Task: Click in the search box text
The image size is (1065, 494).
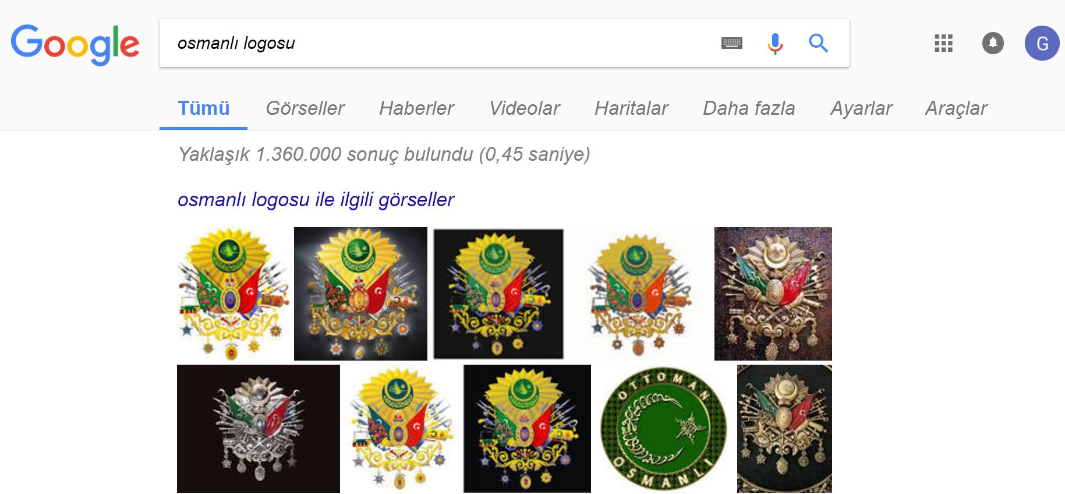Action: tap(236, 44)
